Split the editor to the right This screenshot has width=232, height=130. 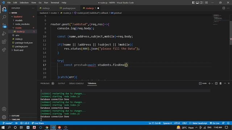pos(224,8)
